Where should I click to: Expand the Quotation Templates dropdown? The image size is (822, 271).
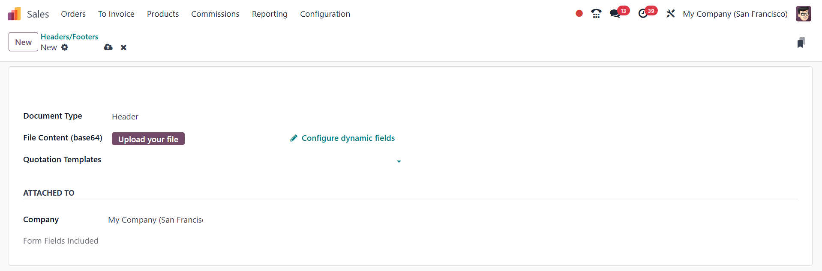(x=399, y=161)
